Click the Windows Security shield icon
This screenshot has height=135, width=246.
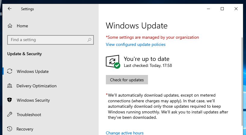pyautogui.click(x=10, y=100)
